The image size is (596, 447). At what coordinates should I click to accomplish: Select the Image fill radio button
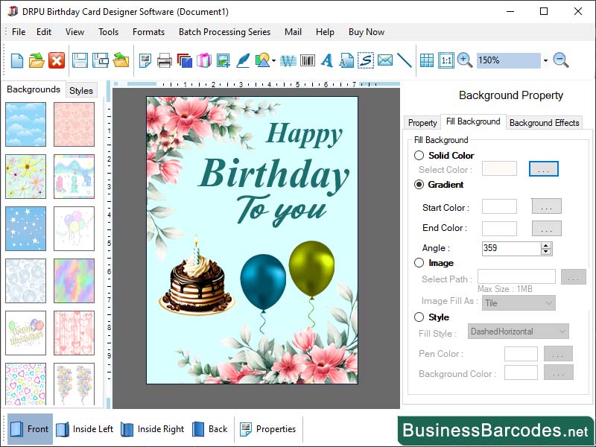click(419, 263)
